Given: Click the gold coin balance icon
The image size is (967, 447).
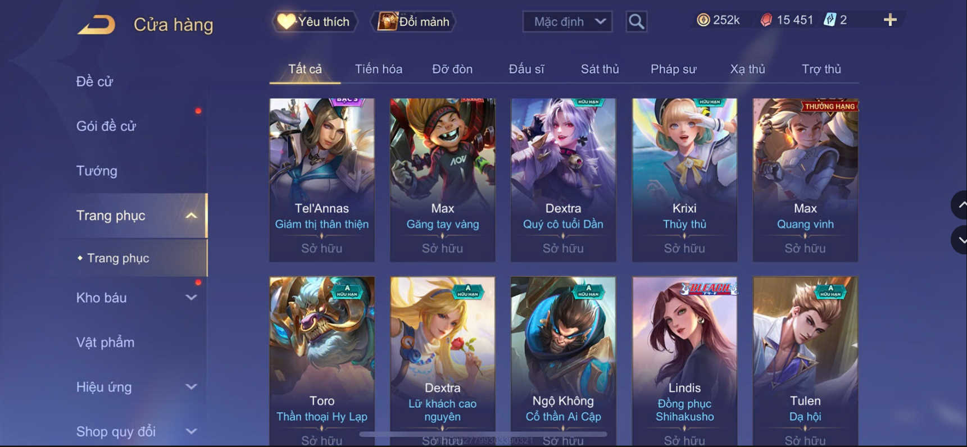Looking at the screenshot, I should (x=703, y=20).
